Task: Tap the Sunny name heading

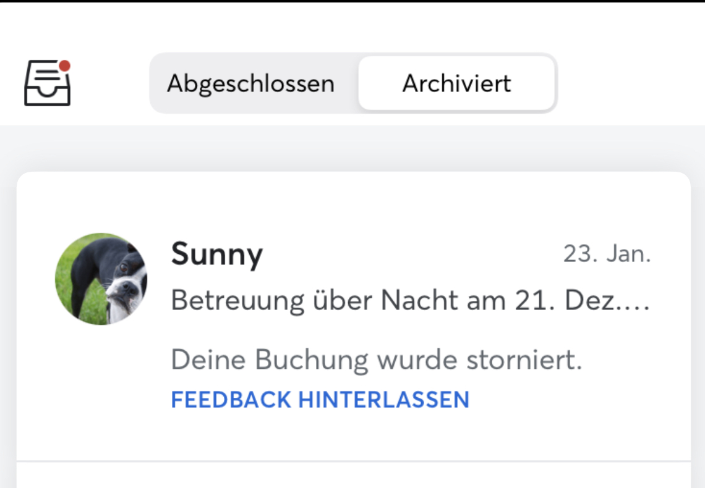Action: [x=217, y=254]
